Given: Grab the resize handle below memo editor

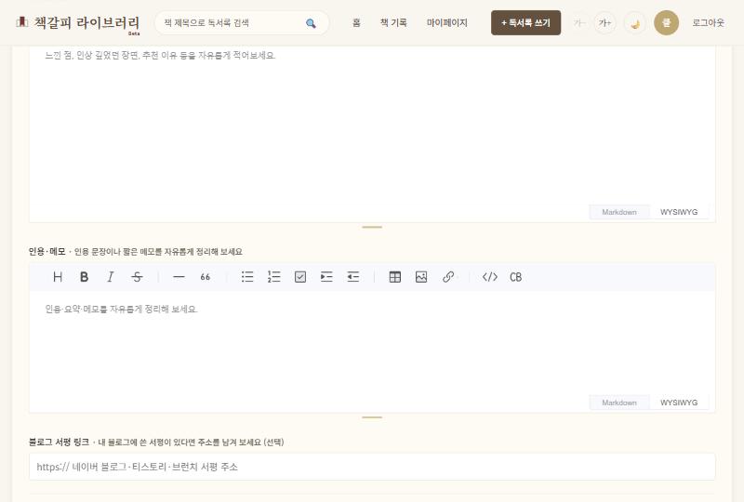Looking at the screenshot, I should 372,417.
